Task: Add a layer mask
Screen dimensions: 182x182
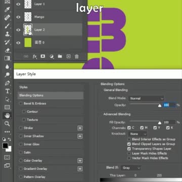Action: tap(43, 56)
